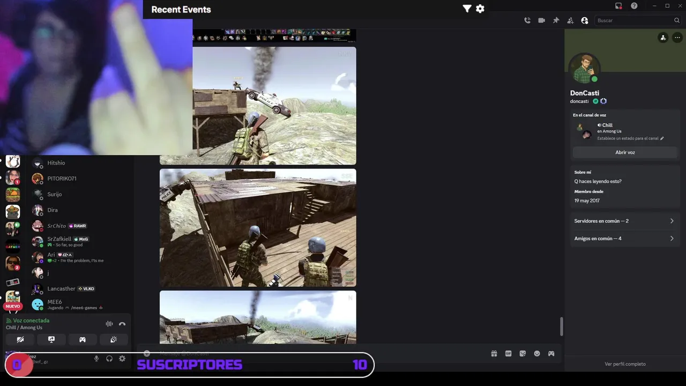Click DonCasti profile avatar
The image size is (686, 386).
click(x=584, y=69)
